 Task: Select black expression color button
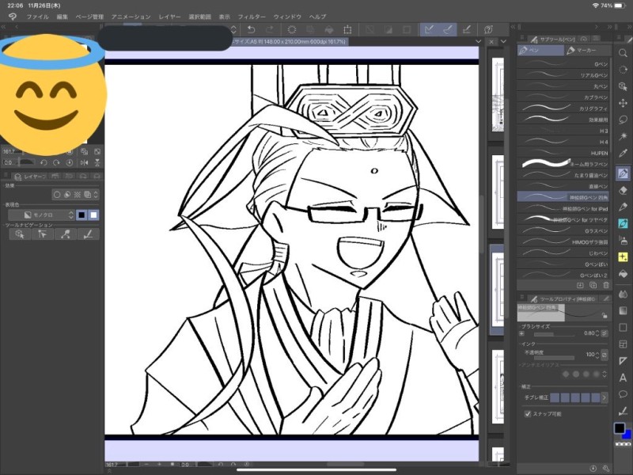[x=81, y=215]
